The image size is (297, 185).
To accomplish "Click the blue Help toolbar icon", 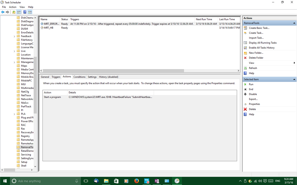I will [x=25, y=12].
